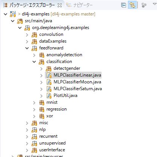The image size is (157, 157).
Task: Click the mnist package icon
Action: click(42, 103)
